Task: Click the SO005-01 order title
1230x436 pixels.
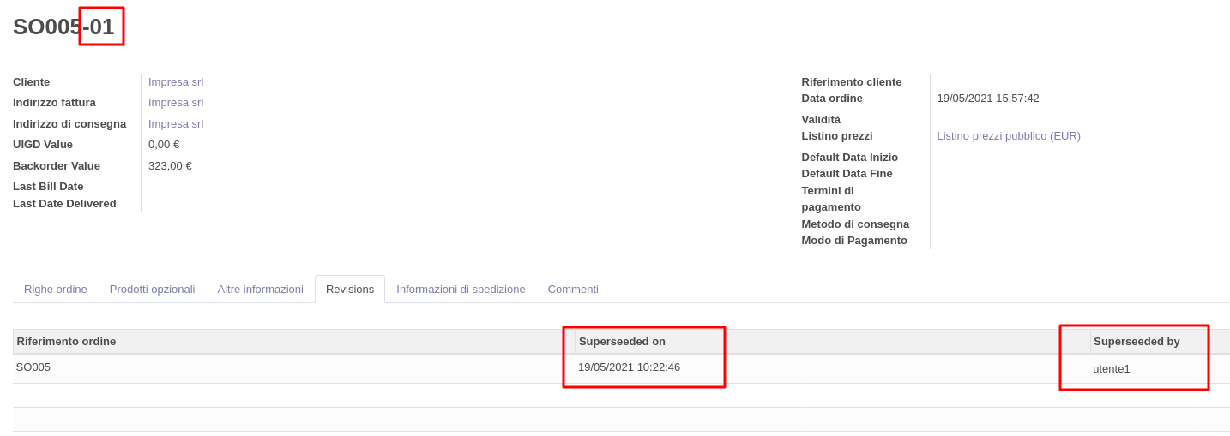Action: [63, 27]
